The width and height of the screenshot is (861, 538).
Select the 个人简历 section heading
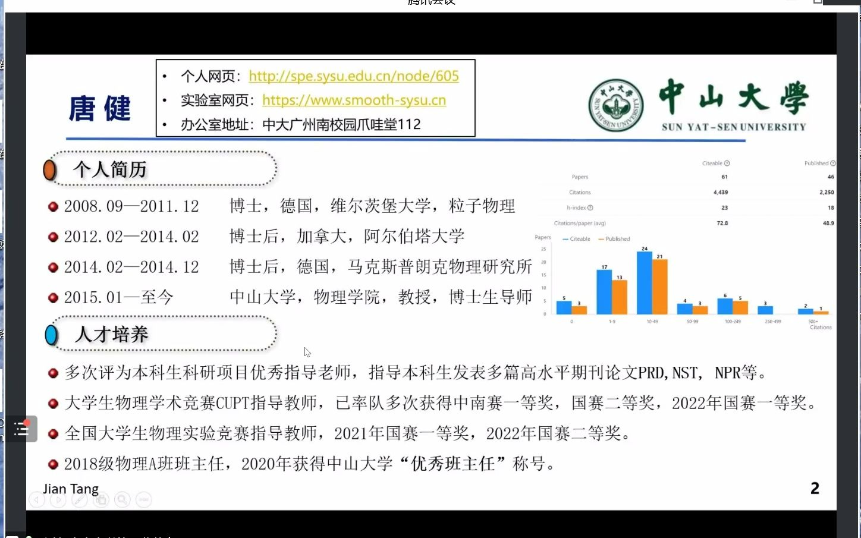coord(110,169)
